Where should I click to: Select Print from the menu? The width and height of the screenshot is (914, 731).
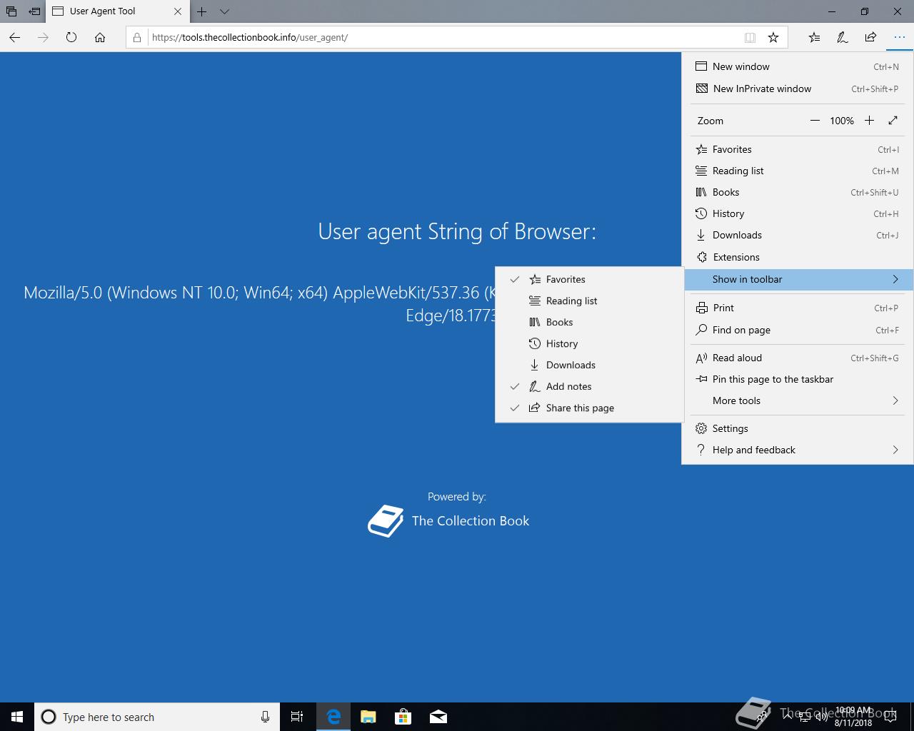pyautogui.click(x=797, y=308)
